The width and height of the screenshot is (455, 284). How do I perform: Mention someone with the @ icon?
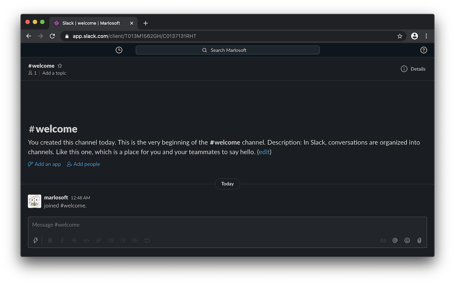[395, 240]
